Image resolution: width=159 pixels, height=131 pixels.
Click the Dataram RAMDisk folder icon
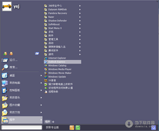[46, 10]
